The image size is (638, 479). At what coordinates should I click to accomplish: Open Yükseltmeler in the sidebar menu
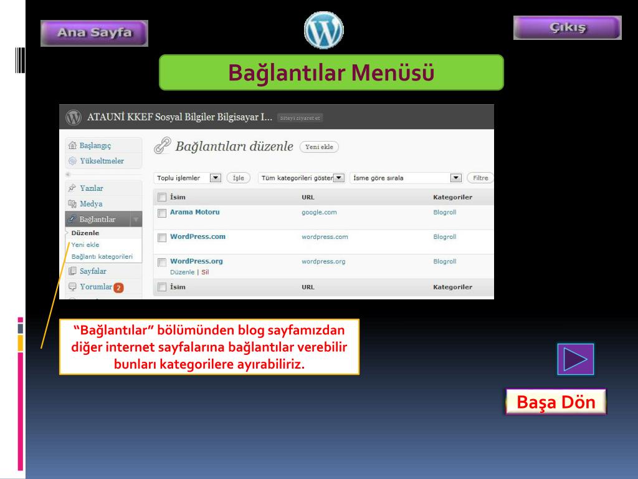click(102, 161)
